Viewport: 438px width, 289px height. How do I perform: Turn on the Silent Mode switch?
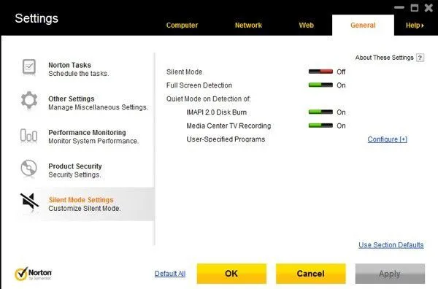(x=320, y=72)
